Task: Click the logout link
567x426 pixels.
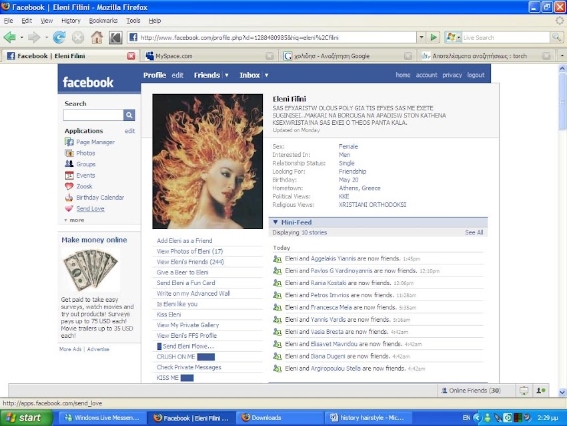Action: tap(476, 75)
